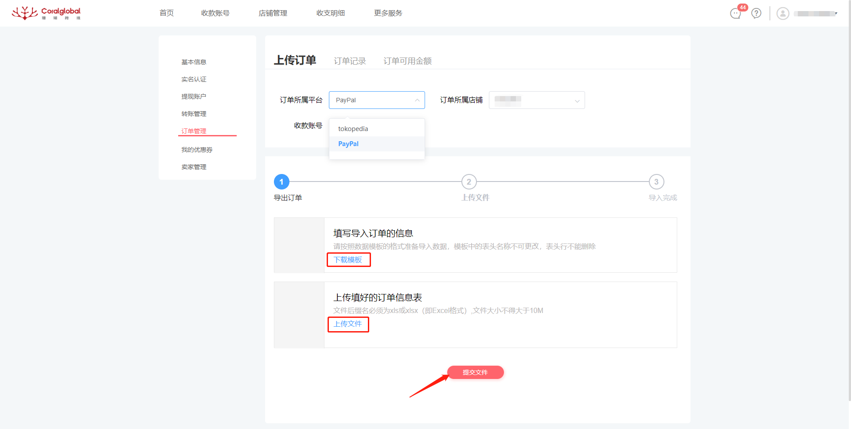Viewport: 851px width, 429px height.
Task: Click the 上传文件 link
Action: 348,324
